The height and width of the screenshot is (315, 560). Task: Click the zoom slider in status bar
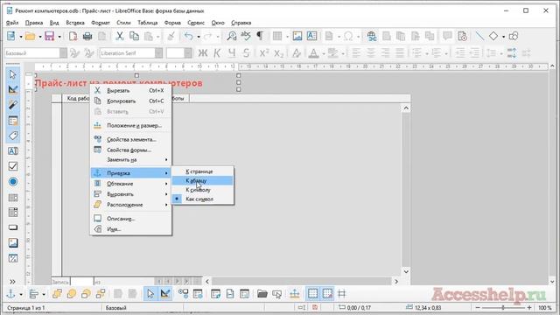(503, 307)
